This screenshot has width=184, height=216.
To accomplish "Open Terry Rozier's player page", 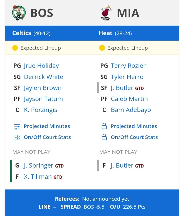I will [x=128, y=66].
